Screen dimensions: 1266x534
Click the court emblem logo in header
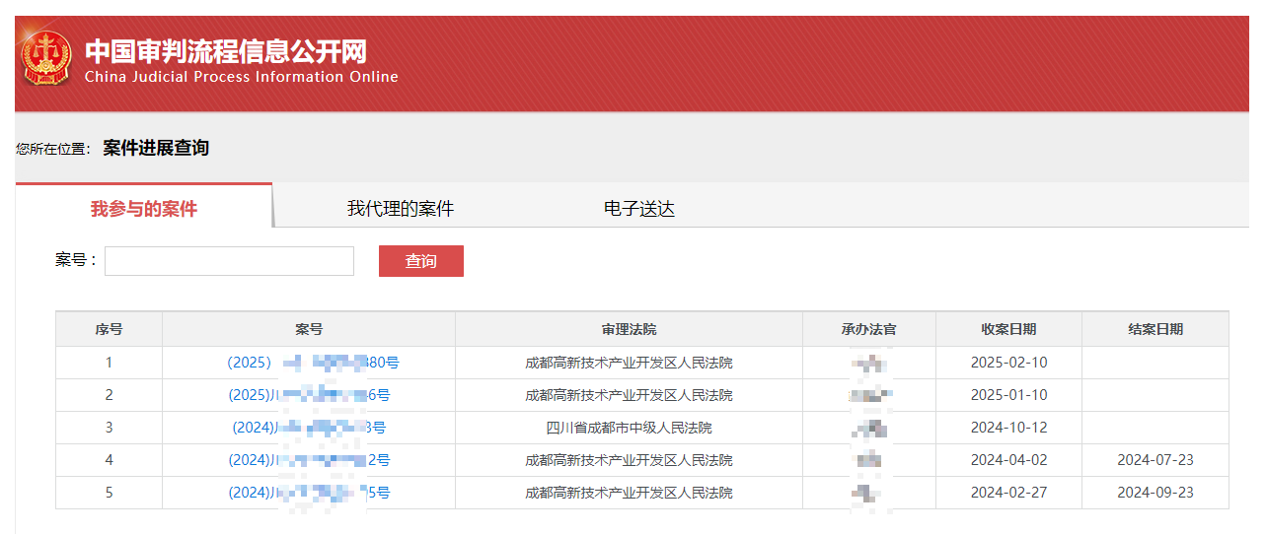(x=46, y=58)
